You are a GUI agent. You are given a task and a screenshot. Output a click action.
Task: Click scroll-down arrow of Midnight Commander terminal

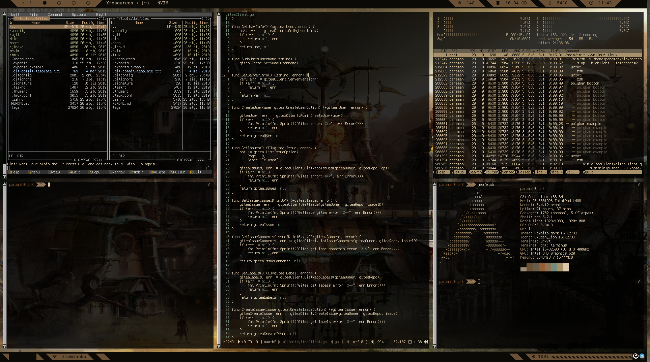pyautogui.click(x=4, y=176)
